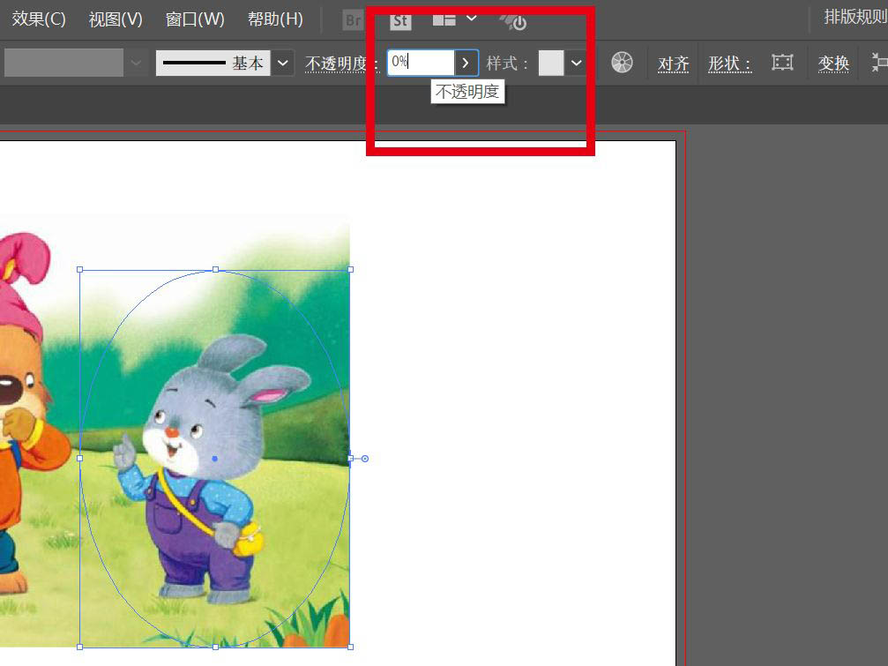Screen dimensions: 888x666
Task: Open Adobe Stock via the St icon
Action: coord(400,21)
